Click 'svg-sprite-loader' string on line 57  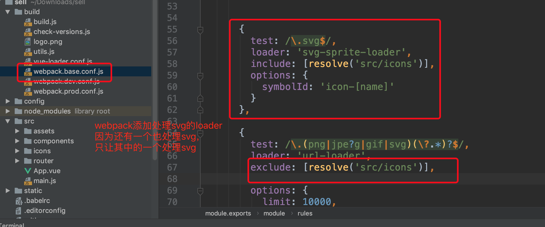point(352,52)
